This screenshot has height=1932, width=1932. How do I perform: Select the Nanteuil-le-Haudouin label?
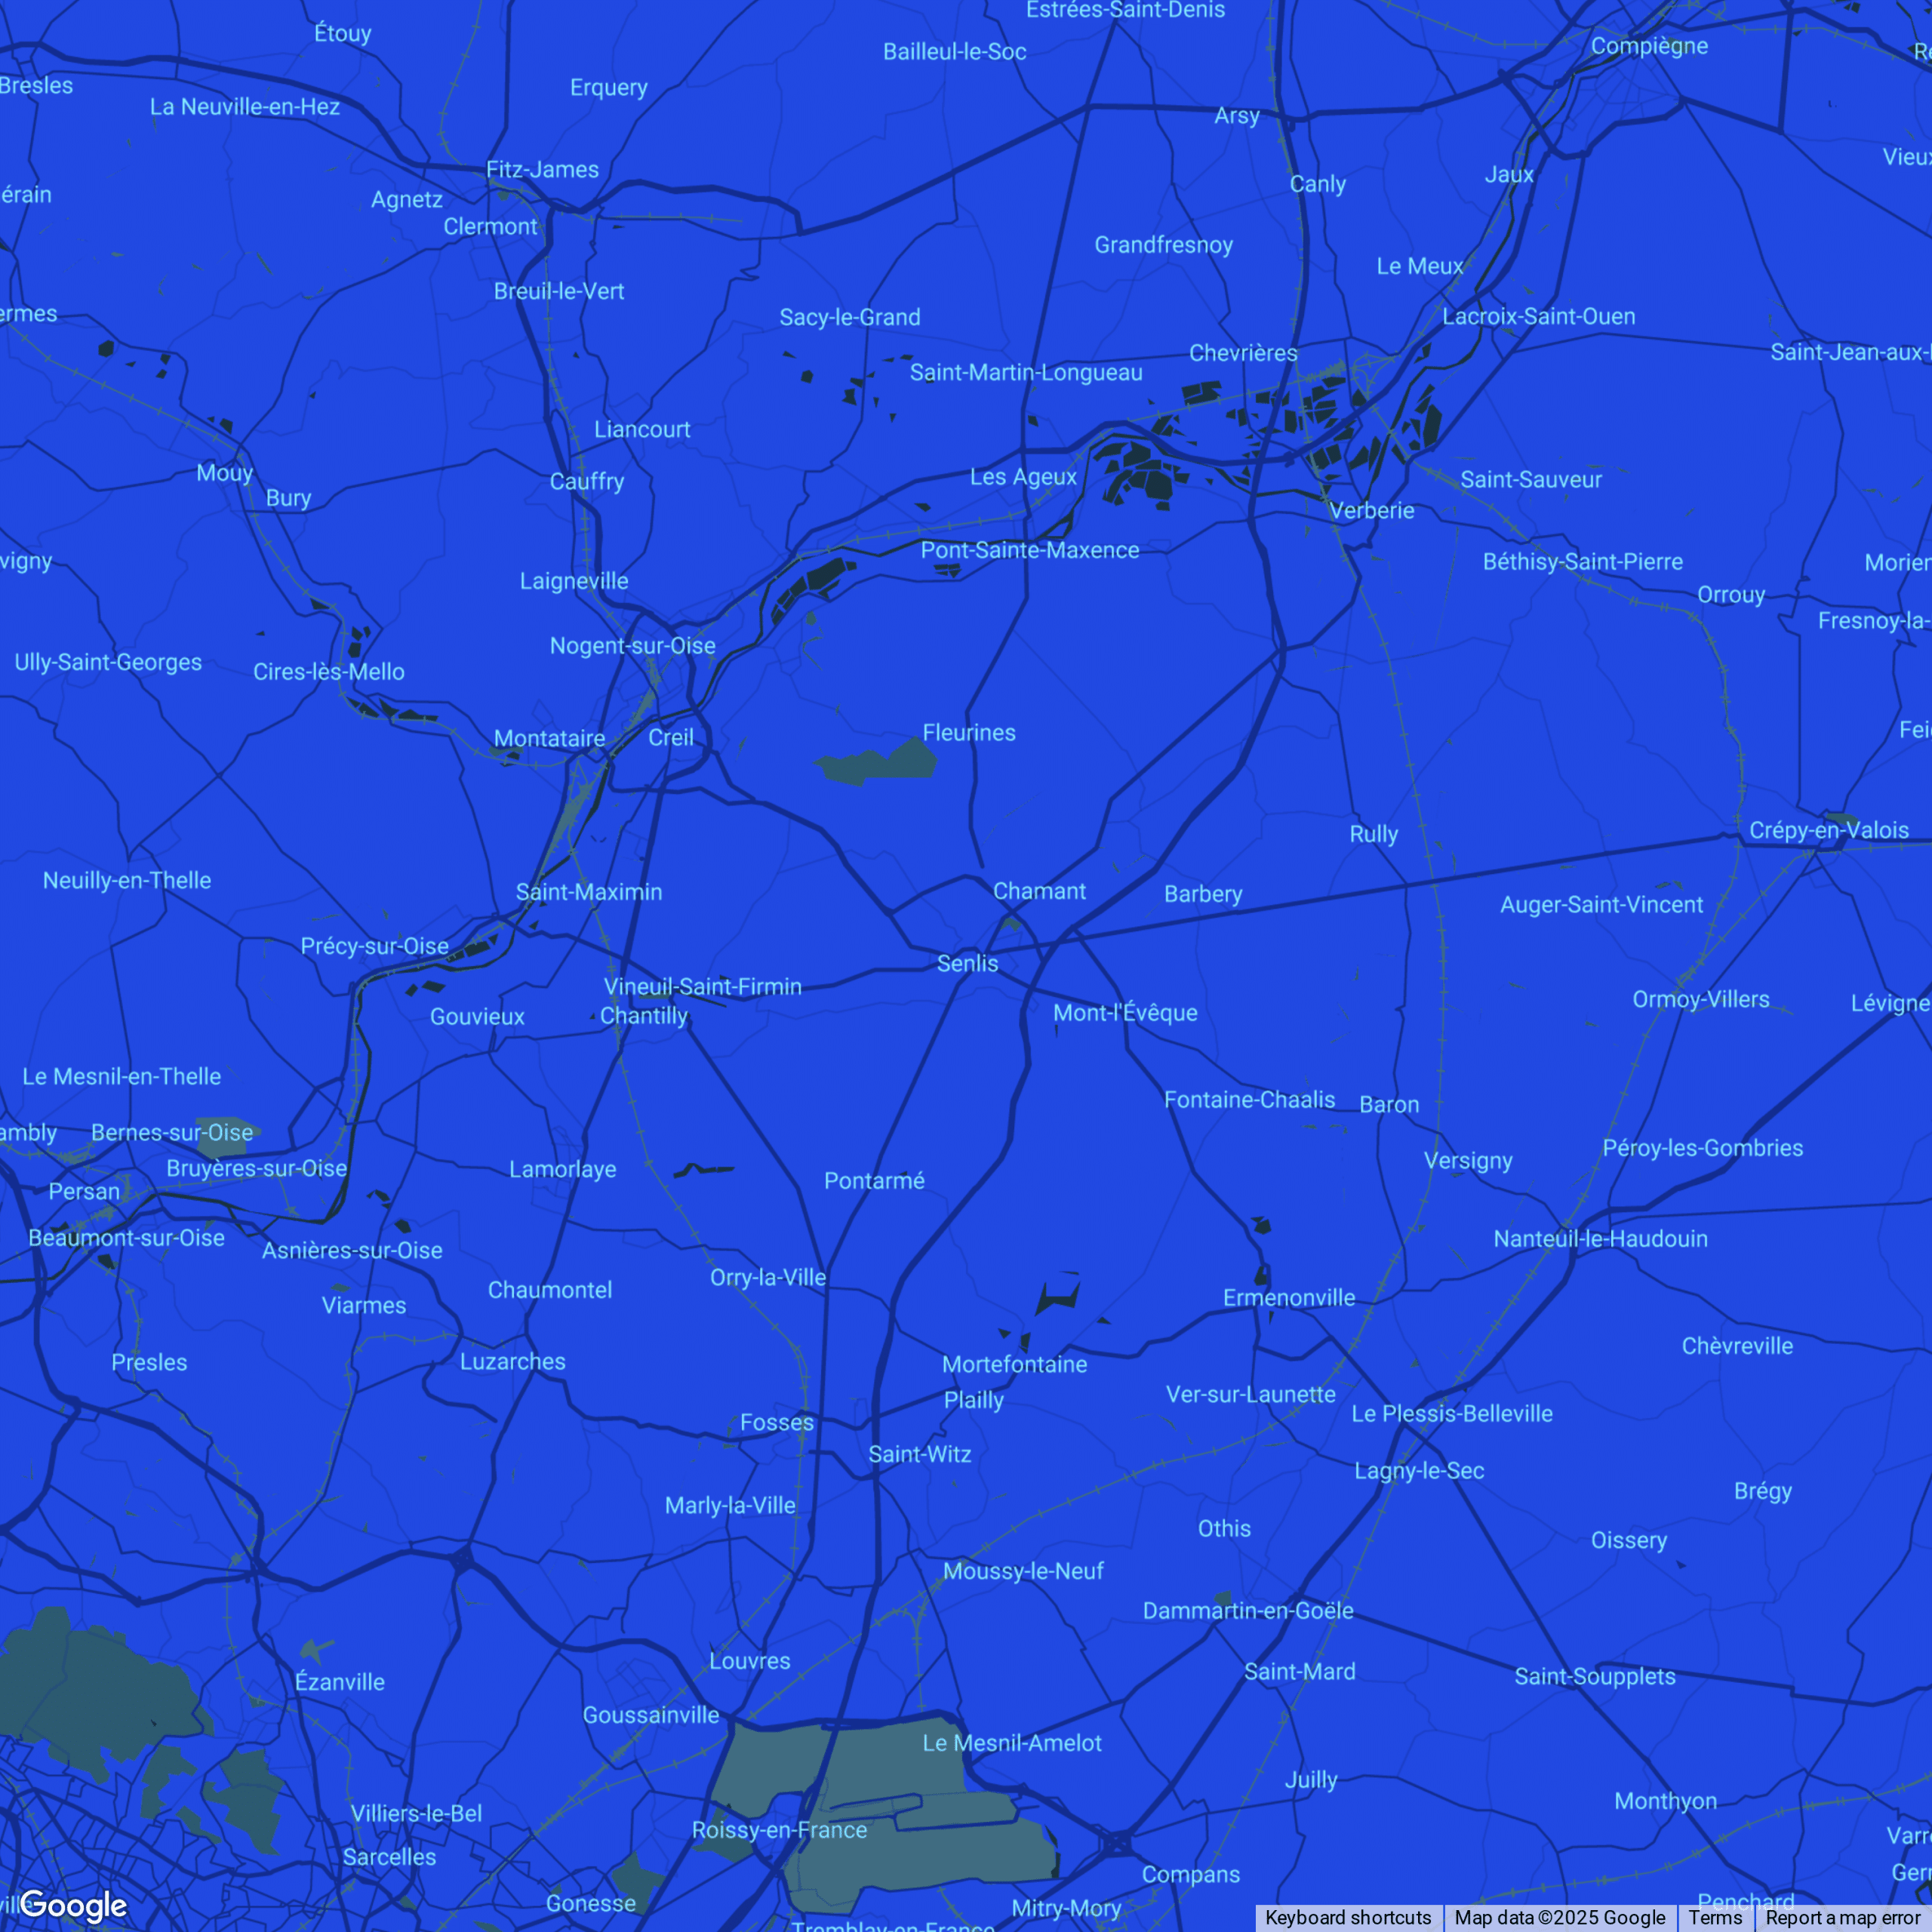(1600, 1238)
